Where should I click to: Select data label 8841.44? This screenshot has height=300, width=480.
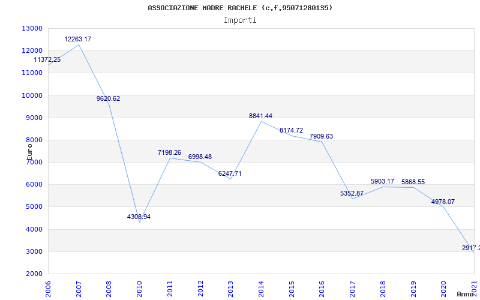pos(260,116)
